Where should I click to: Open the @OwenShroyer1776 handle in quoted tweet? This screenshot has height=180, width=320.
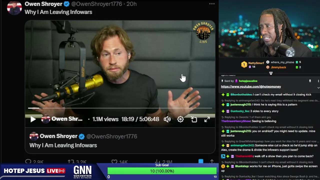coord(112,136)
